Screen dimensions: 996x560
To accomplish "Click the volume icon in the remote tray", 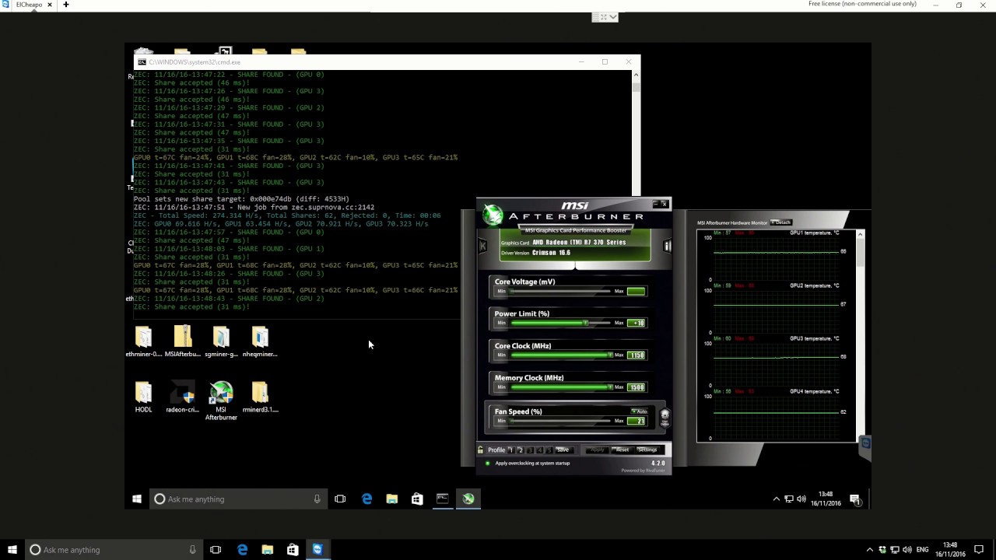I will (x=801, y=499).
